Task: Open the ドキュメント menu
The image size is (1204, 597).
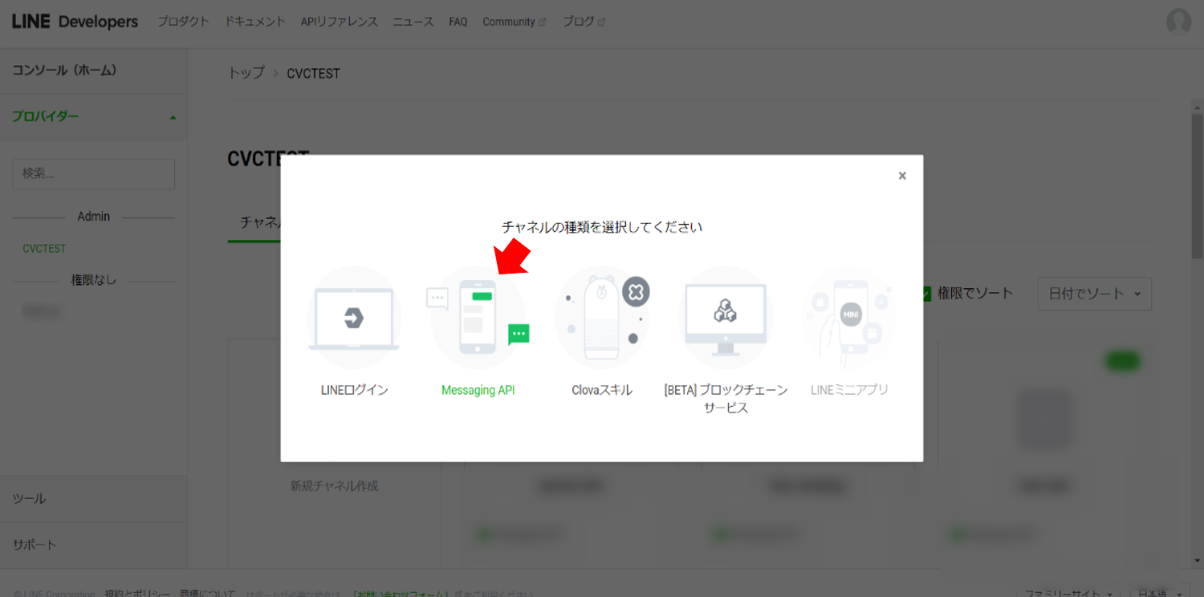Action: coord(255,22)
